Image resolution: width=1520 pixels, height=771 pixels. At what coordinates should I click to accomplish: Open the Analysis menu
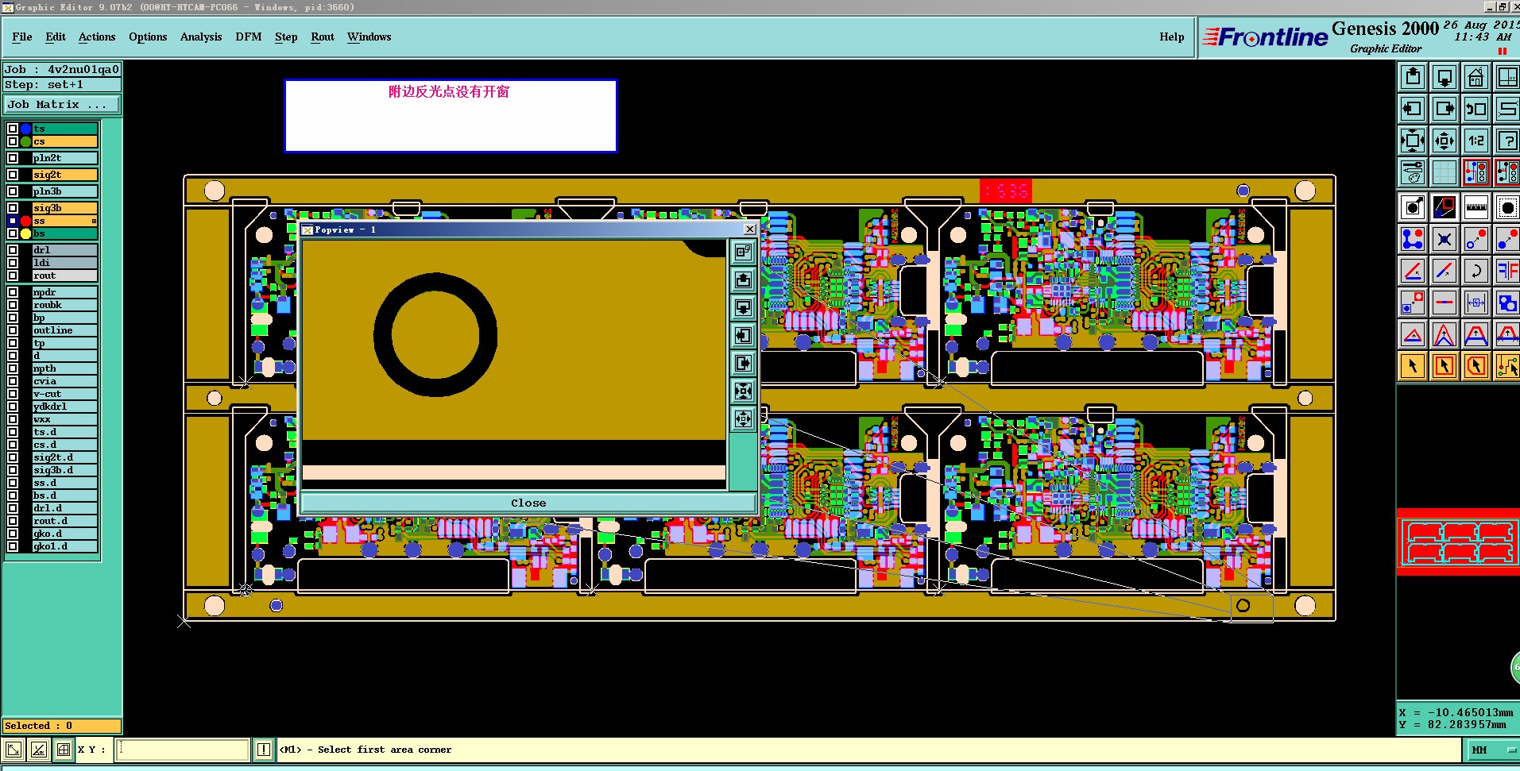pos(201,37)
